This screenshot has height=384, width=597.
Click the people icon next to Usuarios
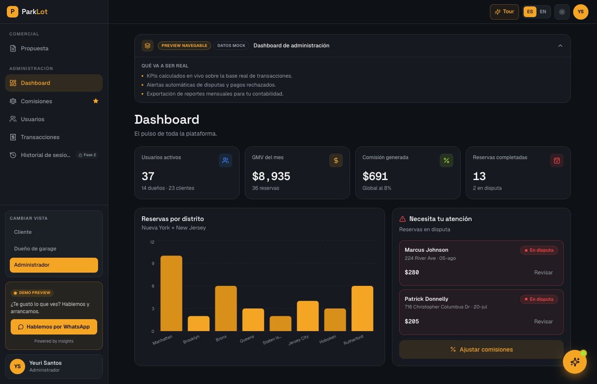point(13,119)
